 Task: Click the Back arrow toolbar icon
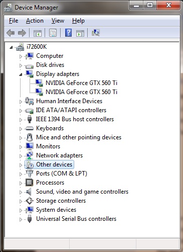click(11, 33)
